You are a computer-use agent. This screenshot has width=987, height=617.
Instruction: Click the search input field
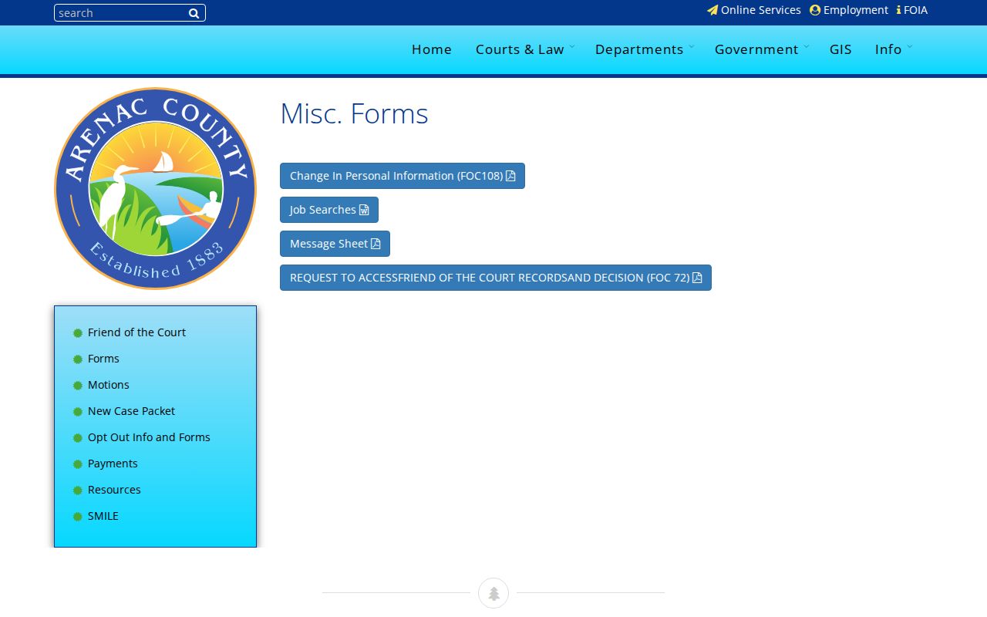(x=130, y=13)
